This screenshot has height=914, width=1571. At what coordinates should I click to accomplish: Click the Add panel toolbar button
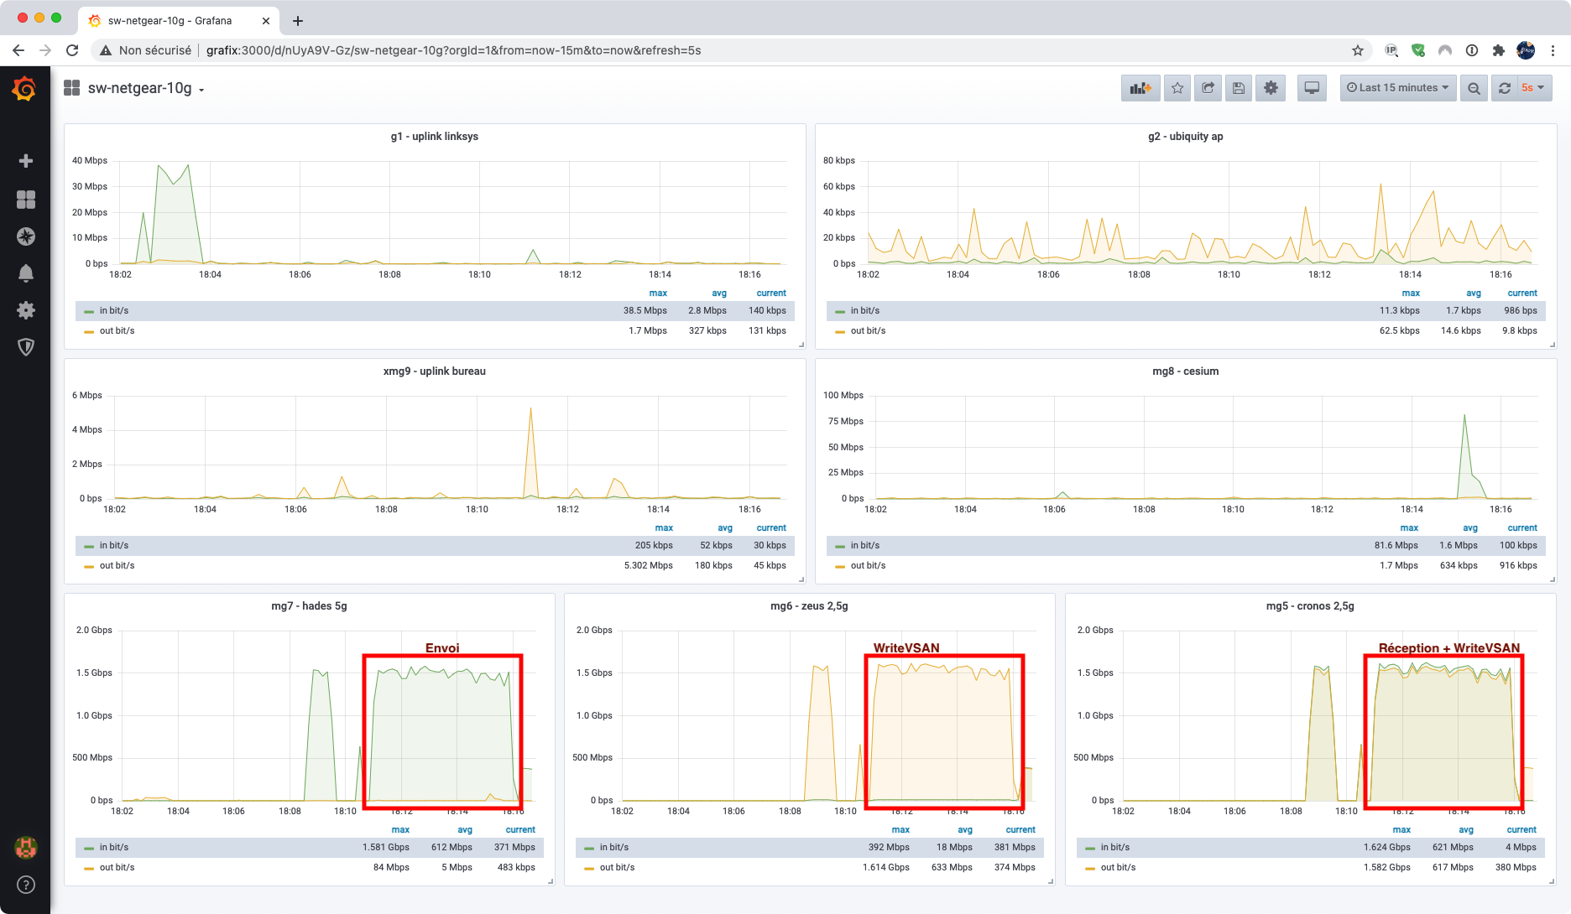point(1140,88)
